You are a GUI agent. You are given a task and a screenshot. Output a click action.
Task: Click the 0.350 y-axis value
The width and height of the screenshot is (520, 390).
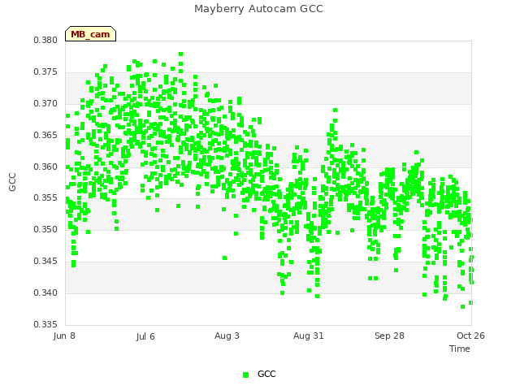pyautogui.click(x=45, y=229)
